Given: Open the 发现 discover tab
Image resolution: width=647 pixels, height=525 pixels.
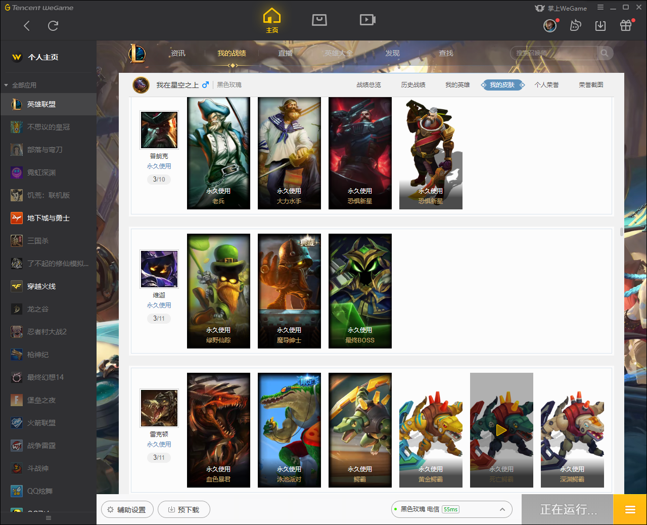Looking at the screenshot, I should pos(392,53).
